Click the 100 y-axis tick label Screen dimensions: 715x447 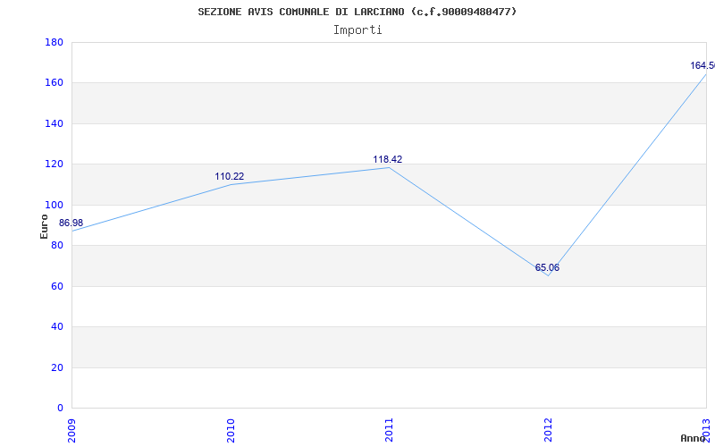pos(54,205)
